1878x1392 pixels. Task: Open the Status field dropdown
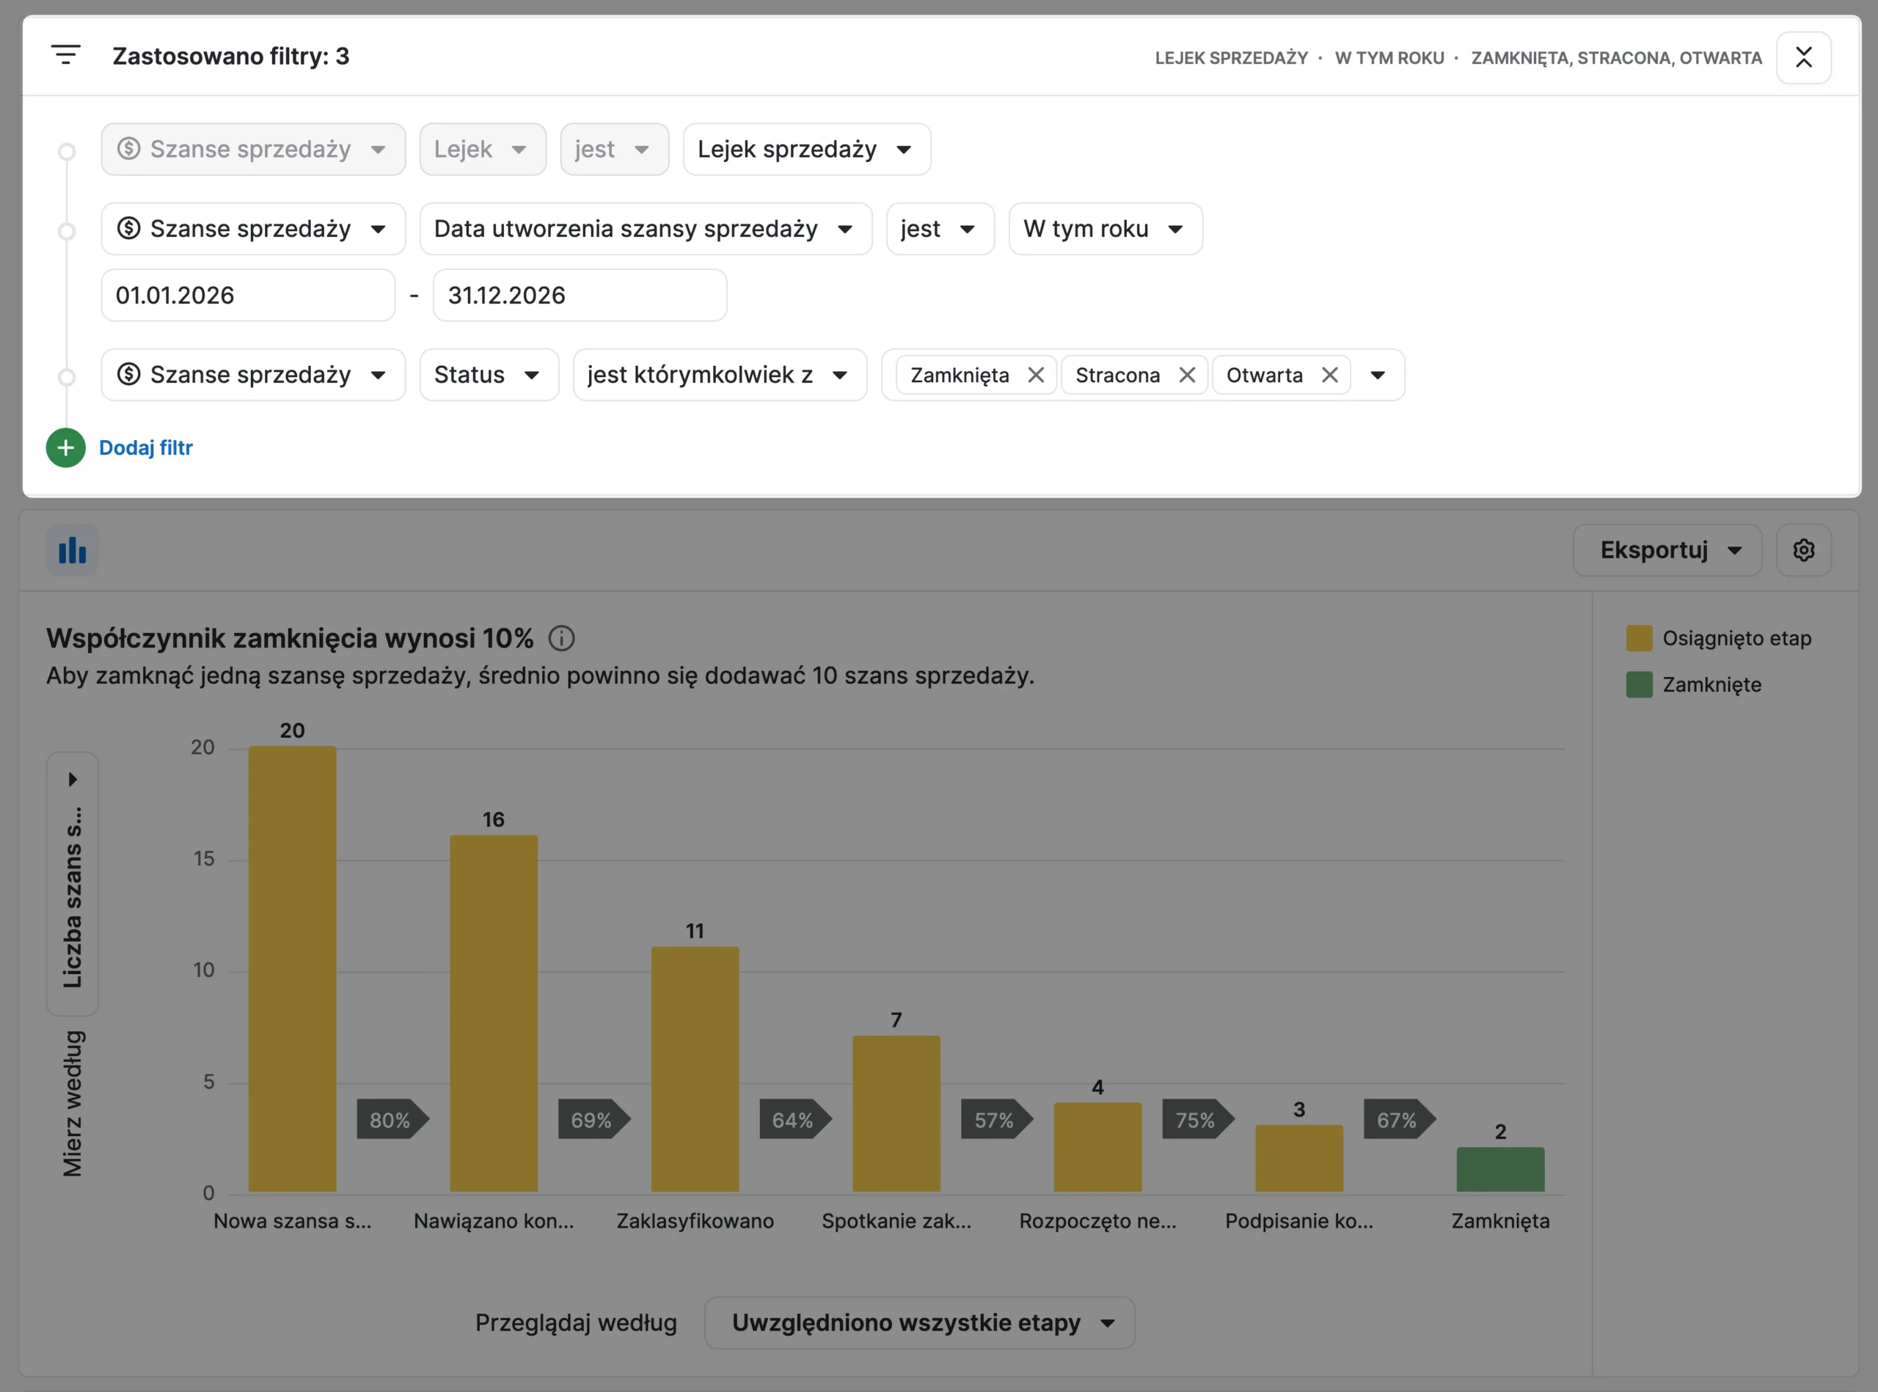(489, 375)
